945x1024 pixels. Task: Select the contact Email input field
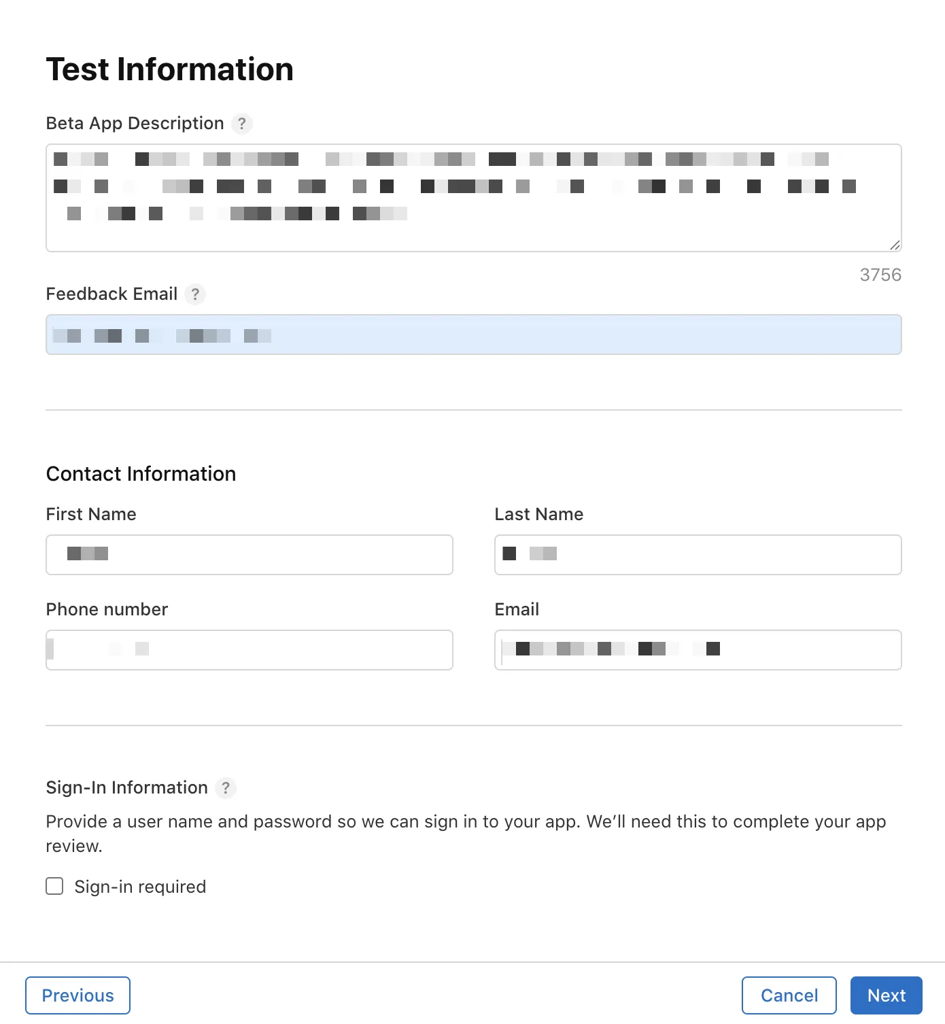pos(698,650)
